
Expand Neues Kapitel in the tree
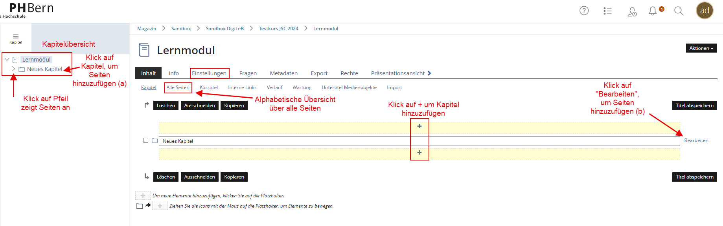[14, 69]
